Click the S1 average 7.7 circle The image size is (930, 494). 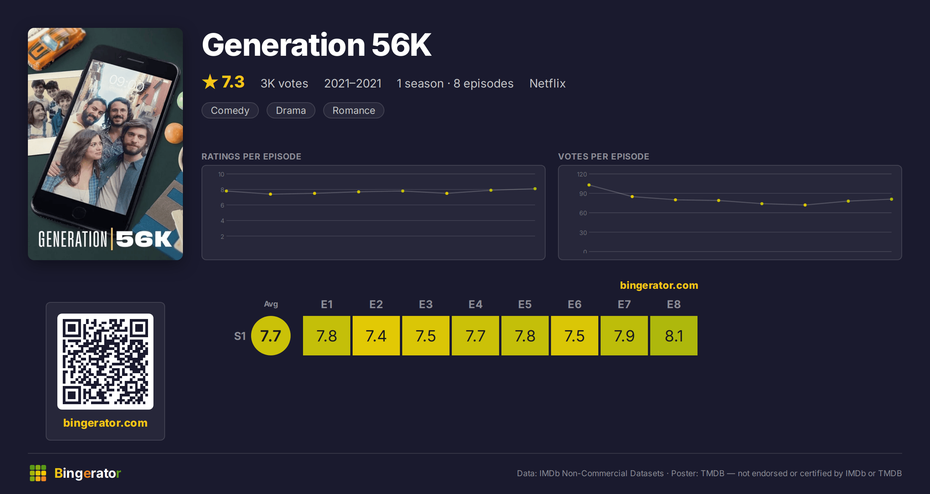click(271, 336)
